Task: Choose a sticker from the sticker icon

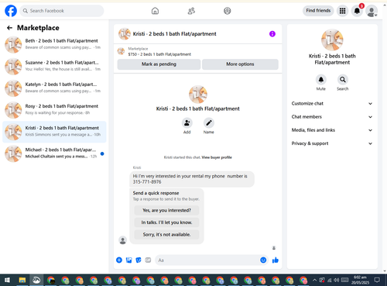Action: coord(139,260)
